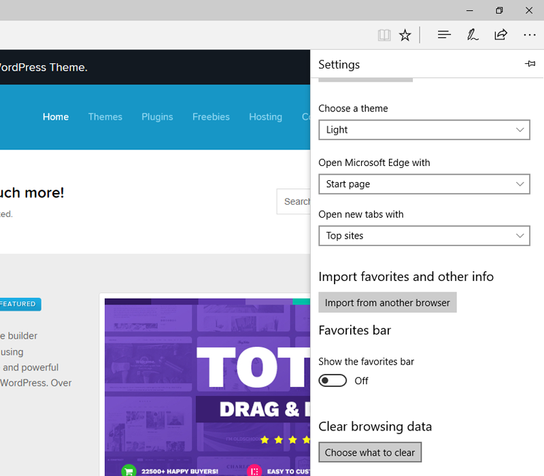
Task: Open Hosting in site navigation
Action: [x=265, y=117]
